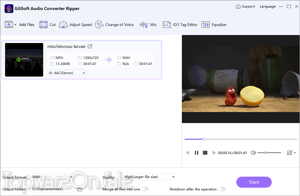Viewport: 300px width, 196px height.
Task: Click the playback progress slider handle
Action: click(x=203, y=139)
